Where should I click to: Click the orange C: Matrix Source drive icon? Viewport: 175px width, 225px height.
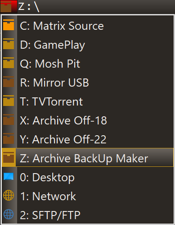pyautogui.click(x=9, y=25)
